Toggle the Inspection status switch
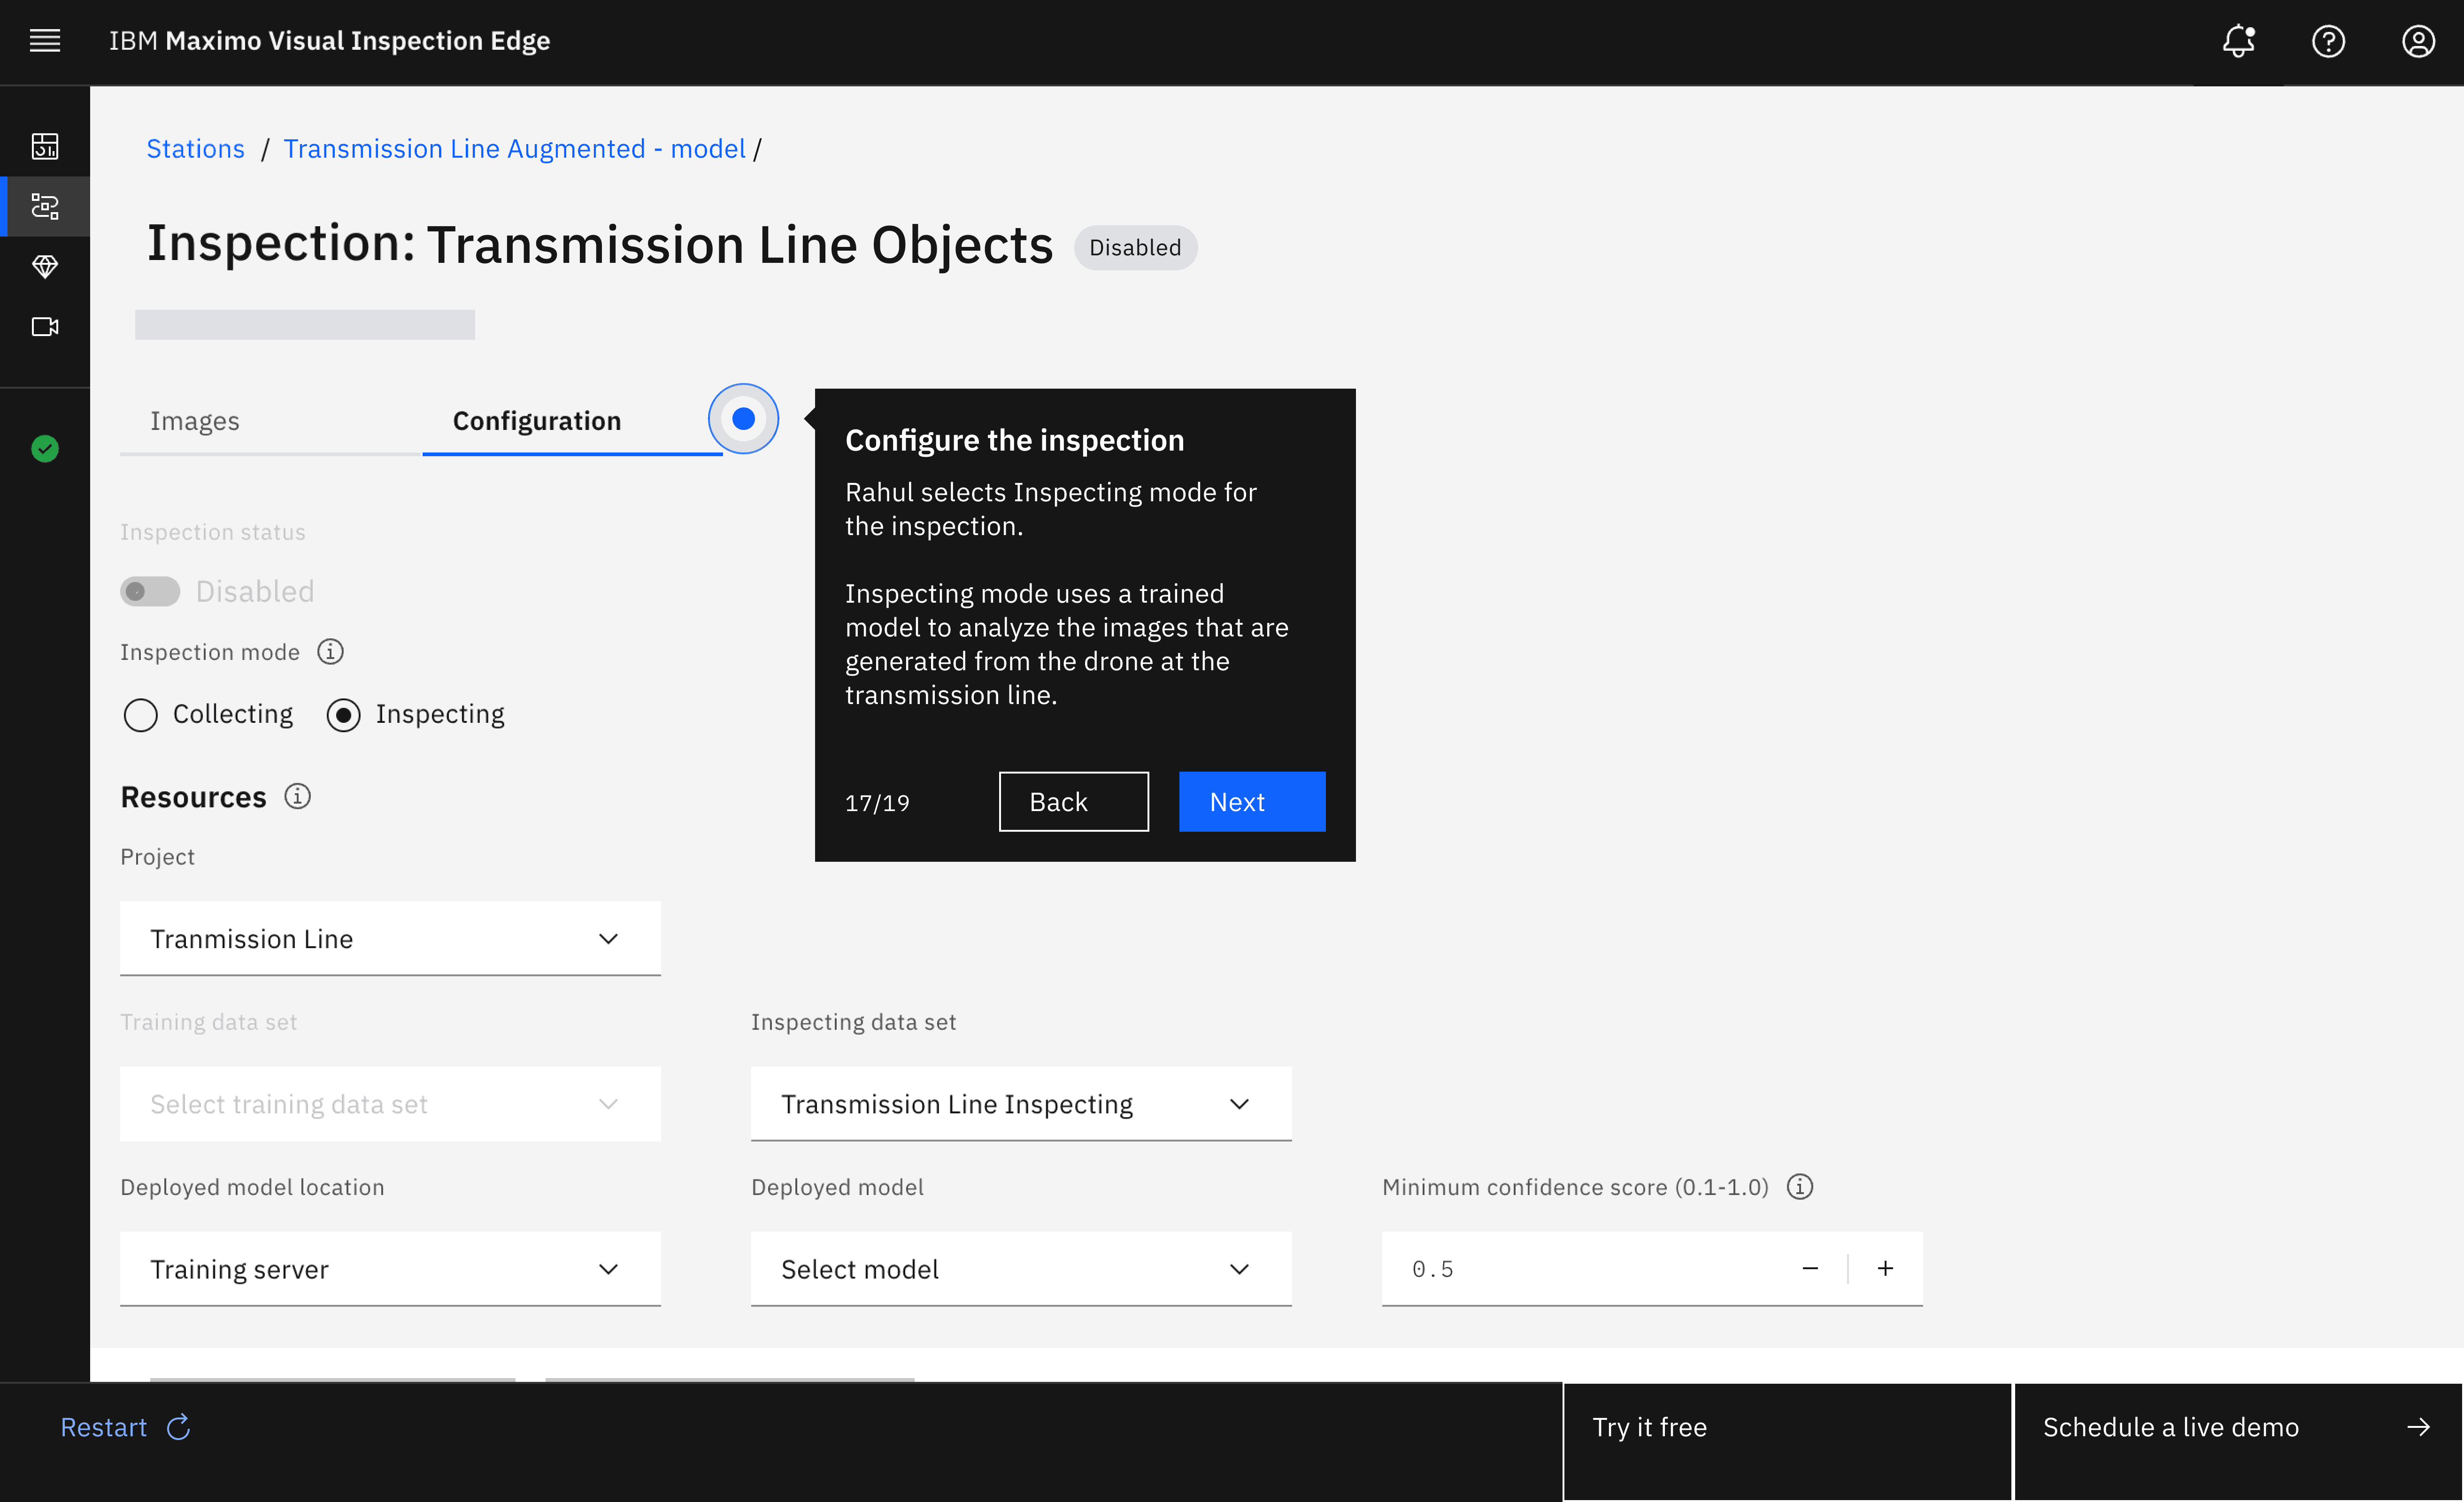 click(150, 591)
